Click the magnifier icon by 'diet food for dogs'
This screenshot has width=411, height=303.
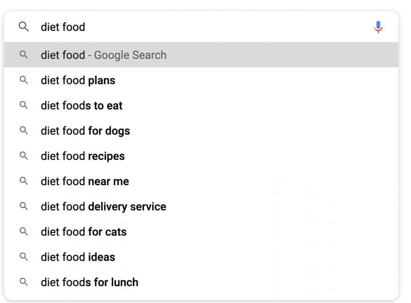click(24, 131)
